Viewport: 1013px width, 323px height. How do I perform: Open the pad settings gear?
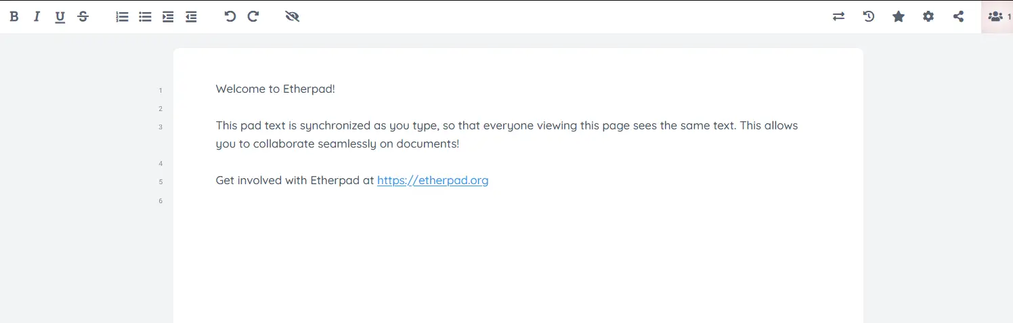coord(928,17)
